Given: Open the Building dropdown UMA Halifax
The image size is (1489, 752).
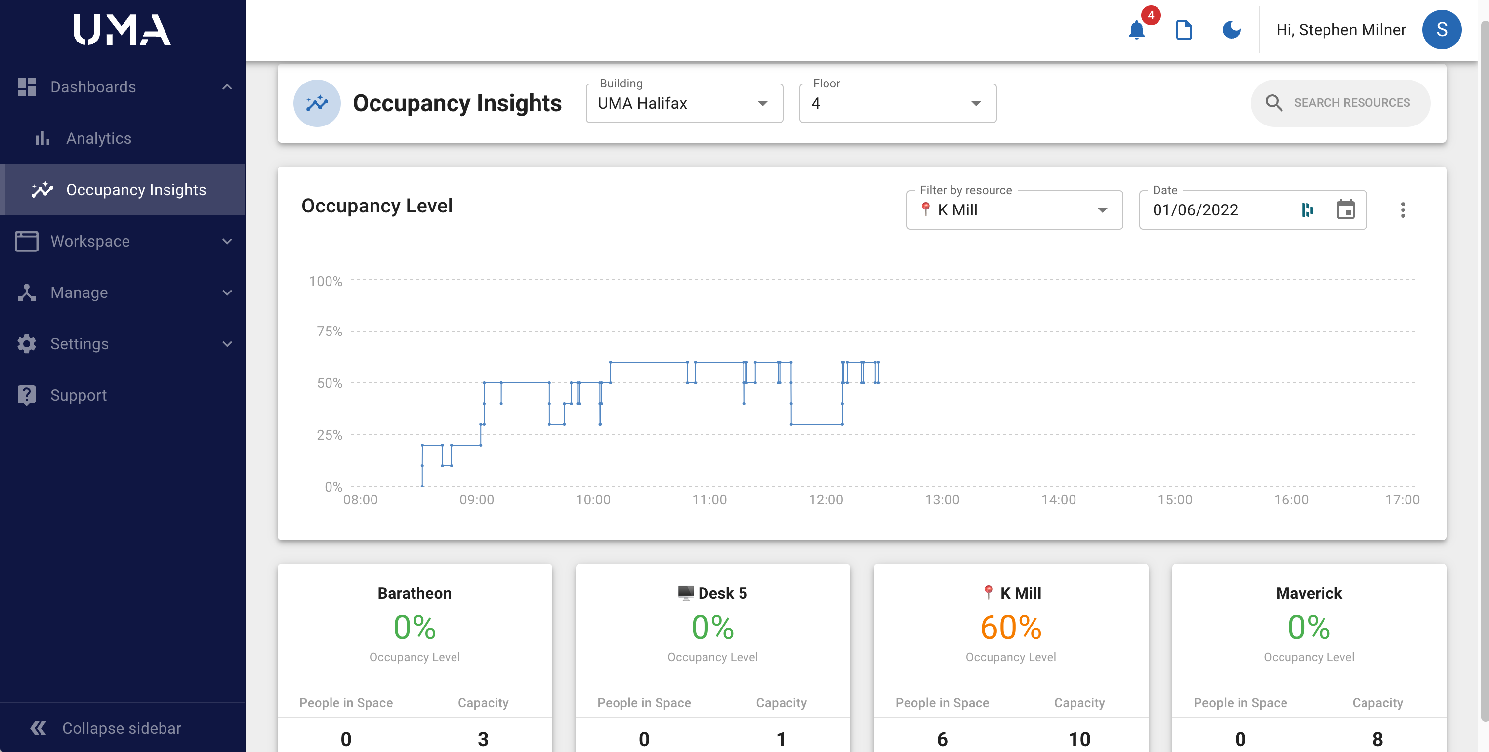Looking at the screenshot, I should click(684, 103).
